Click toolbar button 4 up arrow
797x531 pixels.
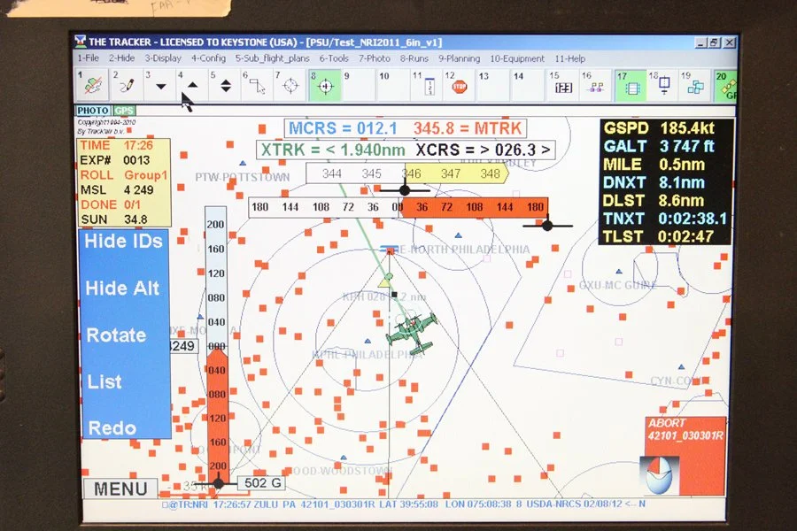coord(192,84)
